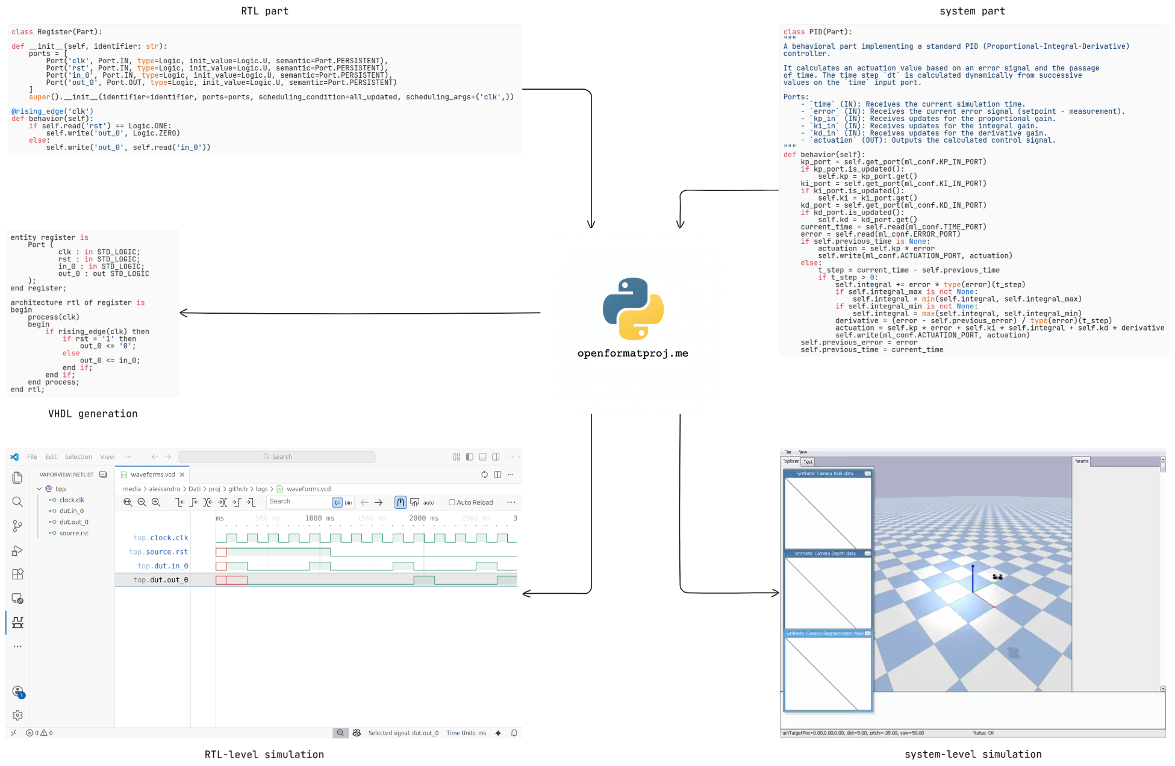Collapse the 'top' netlist tree node
Screen dimensions: 1175x766
(39, 489)
